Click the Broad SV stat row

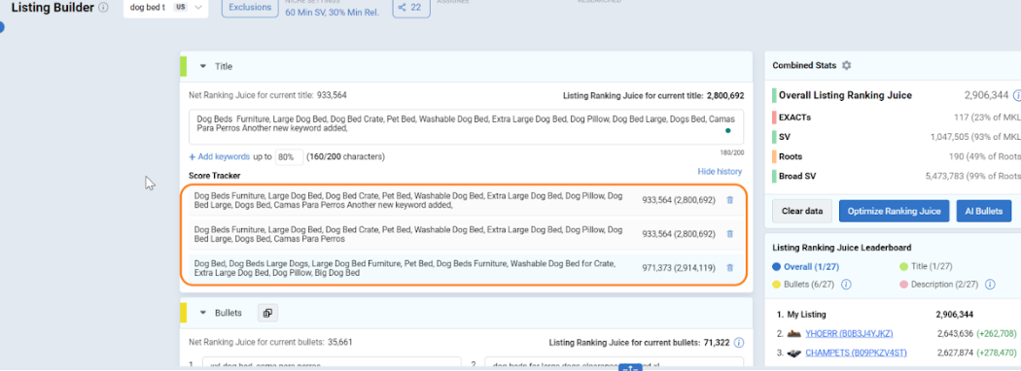click(897, 177)
